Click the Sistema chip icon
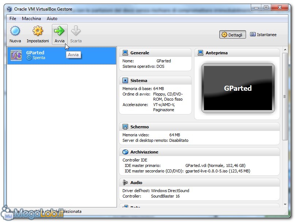The width and height of the screenshot is (295, 222). [x=125, y=81]
